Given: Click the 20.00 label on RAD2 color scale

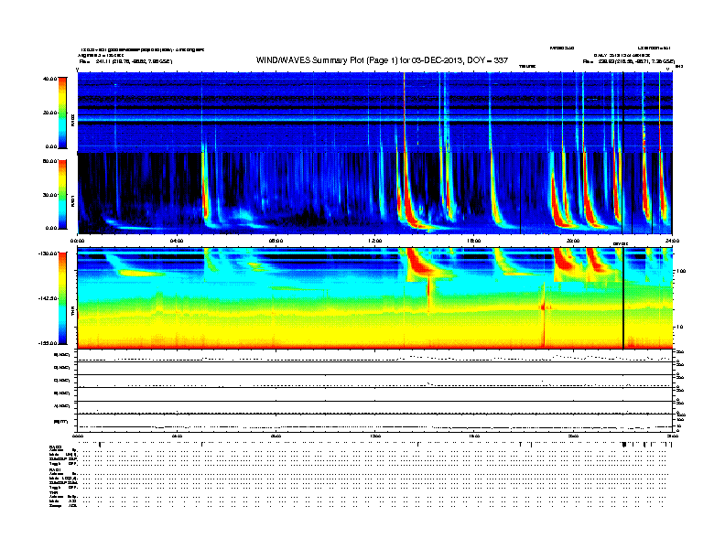Looking at the screenshot, I should [49, 113].
